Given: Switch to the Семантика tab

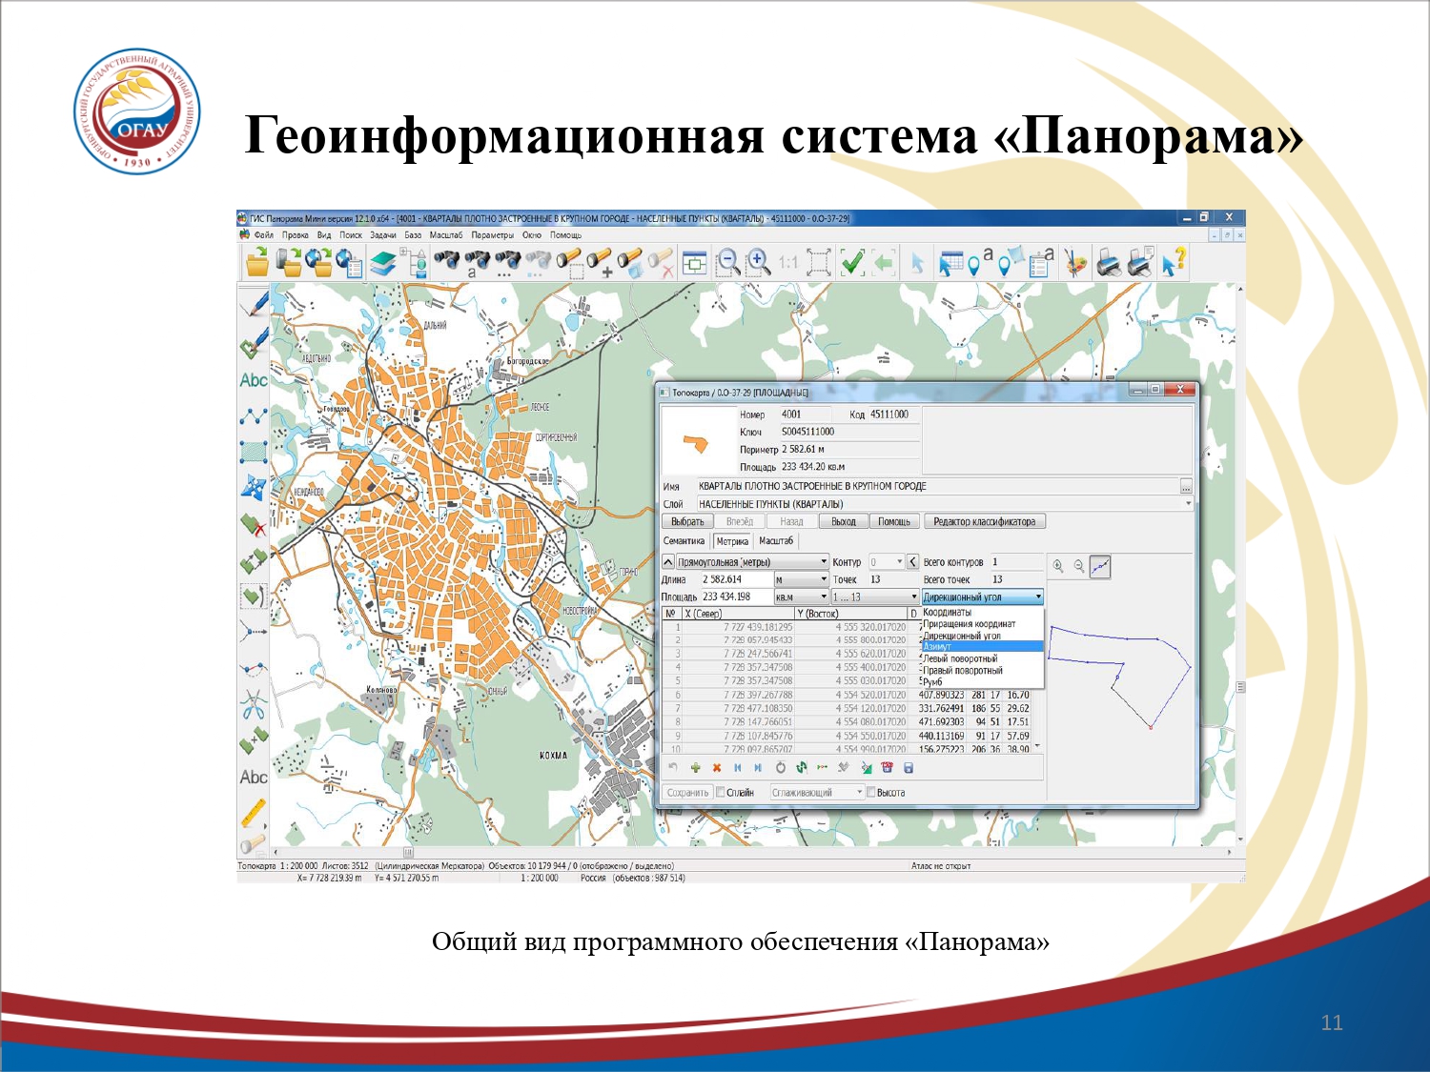Looking at the screenshot, I should [684, 541].
